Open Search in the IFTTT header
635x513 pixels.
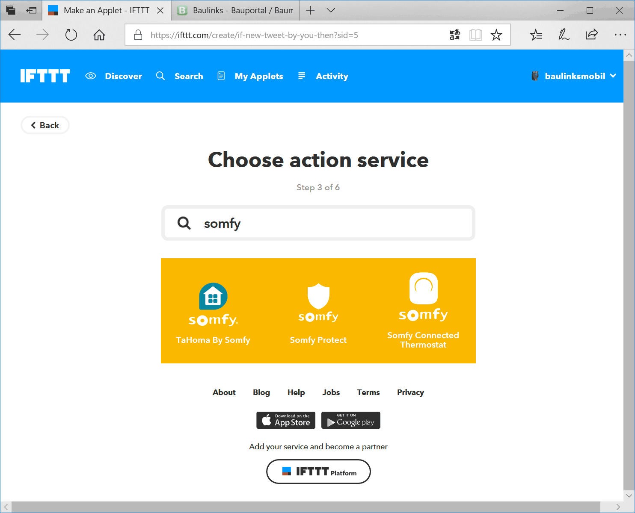[180, 76]
